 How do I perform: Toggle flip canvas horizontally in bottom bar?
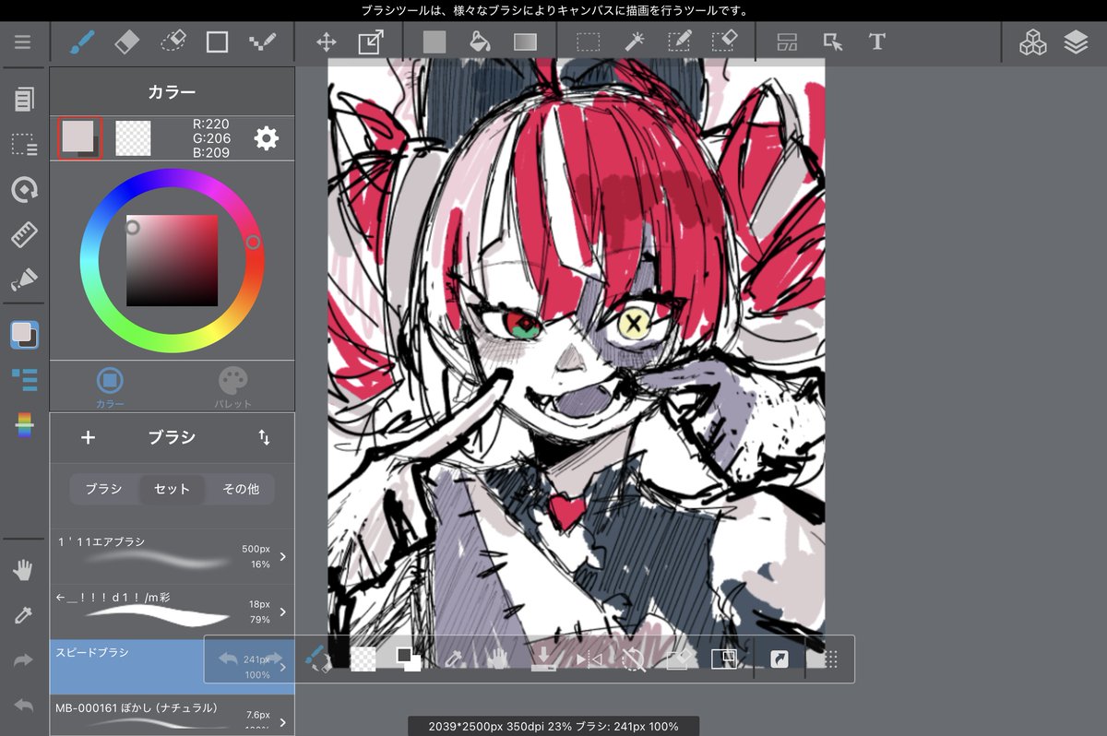tap(589, 659)
